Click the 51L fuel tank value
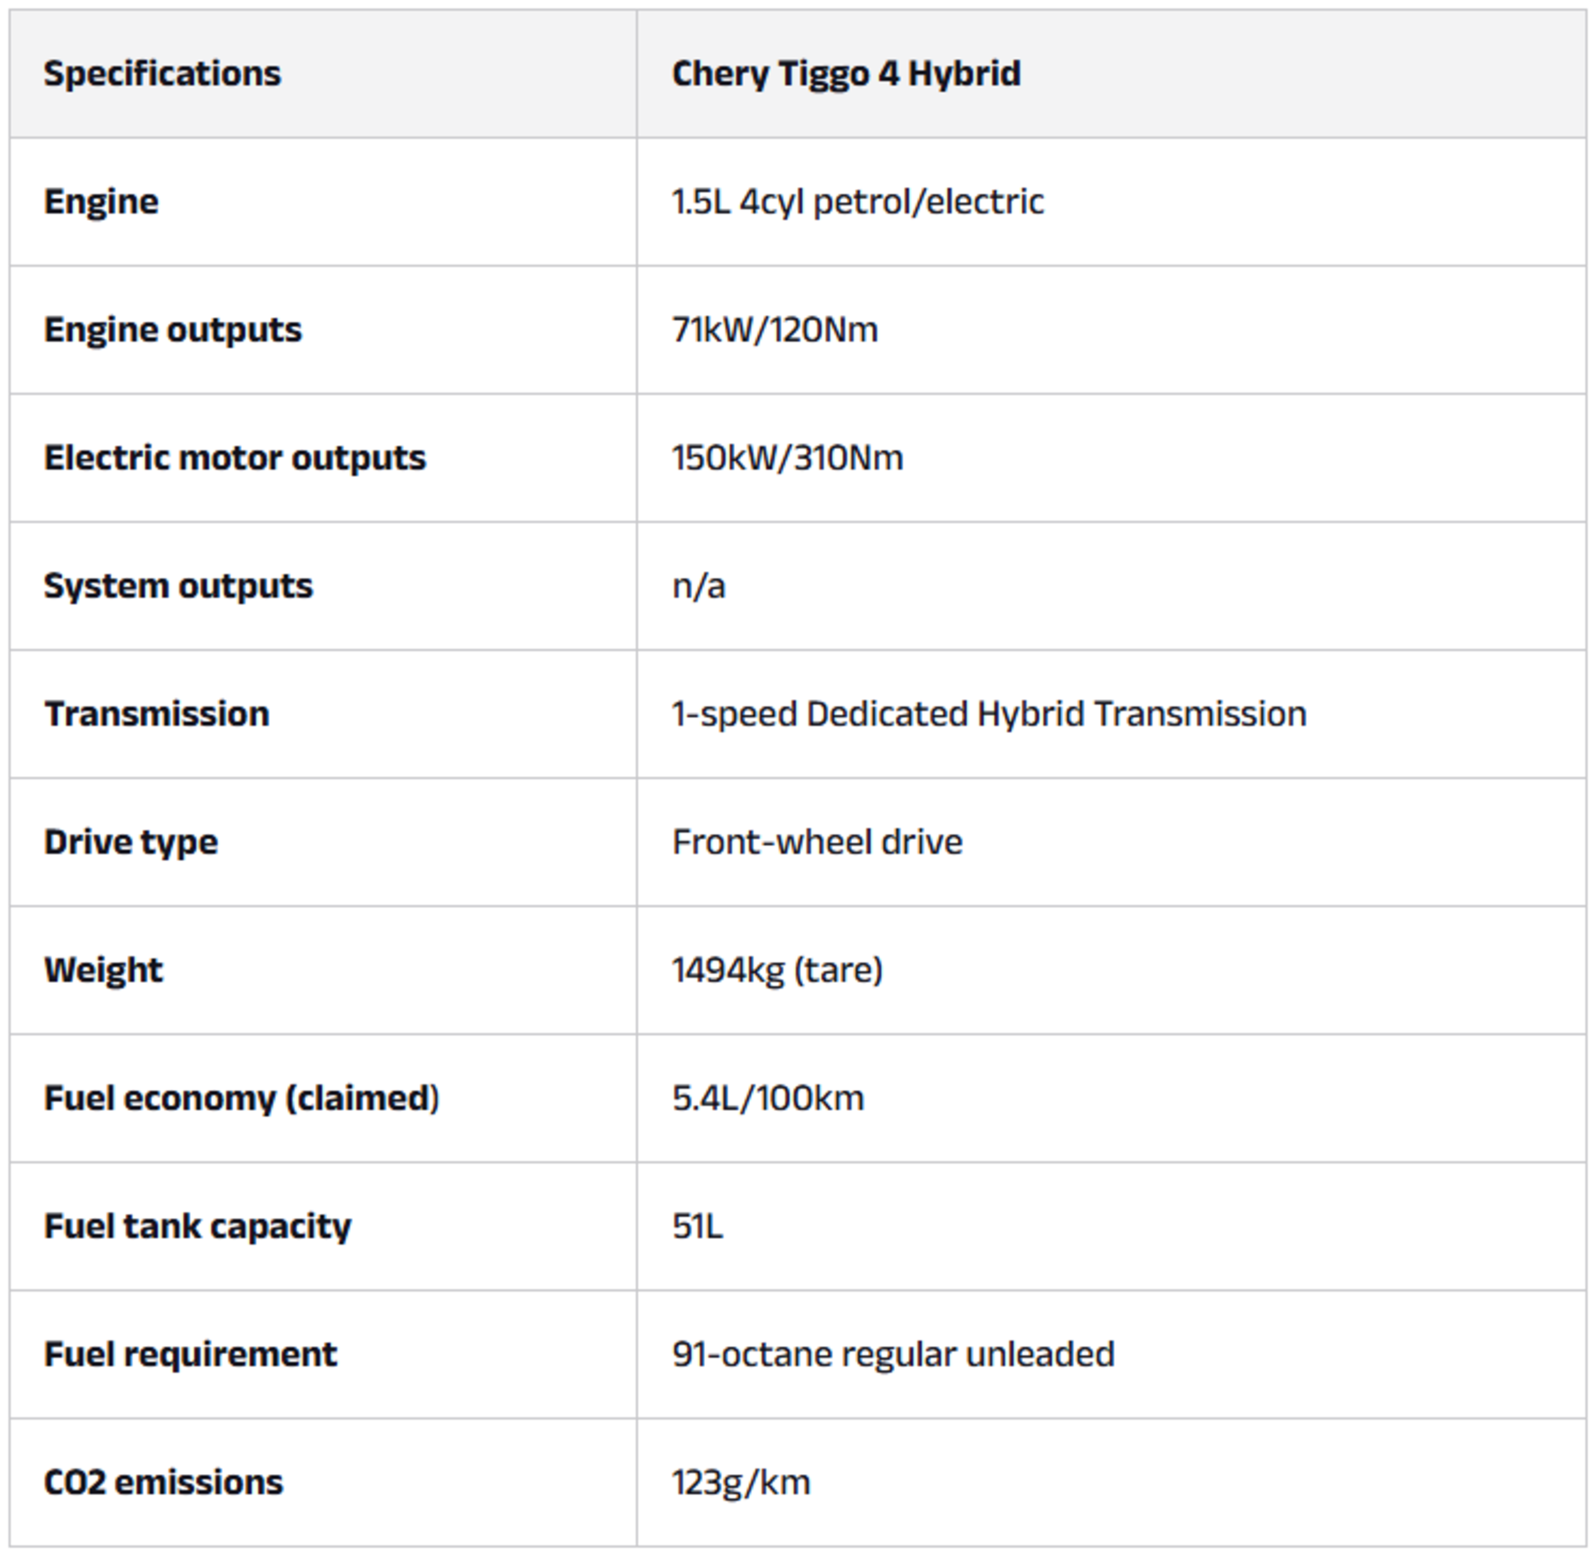The image size is (1594, 1554). 697,1227
